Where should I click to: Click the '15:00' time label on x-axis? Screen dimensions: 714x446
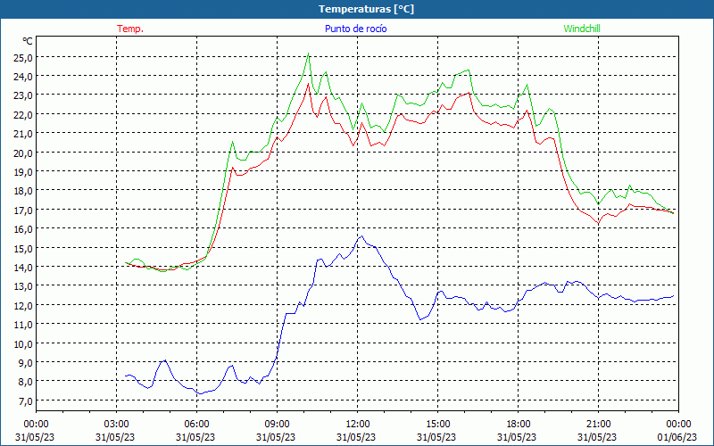click(437, 425)
